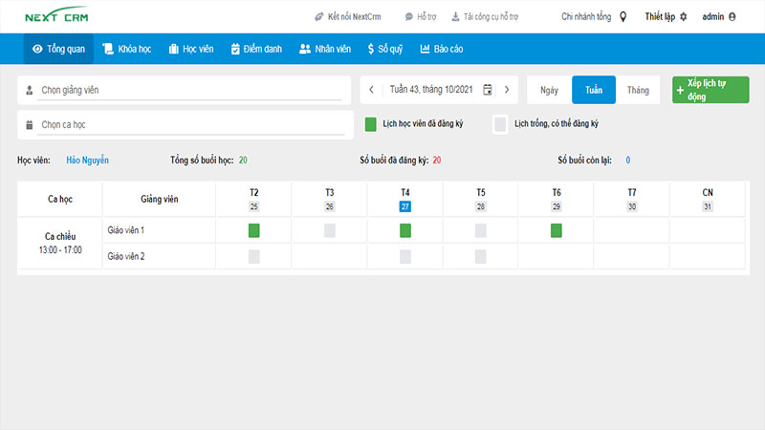Click green legend swatch for registered schedule
The image size is (765, 430).
tap(372, 123)
